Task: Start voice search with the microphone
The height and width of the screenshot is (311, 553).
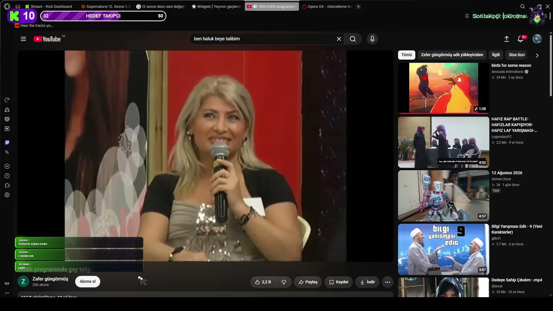Action: [x=372, y=39]
